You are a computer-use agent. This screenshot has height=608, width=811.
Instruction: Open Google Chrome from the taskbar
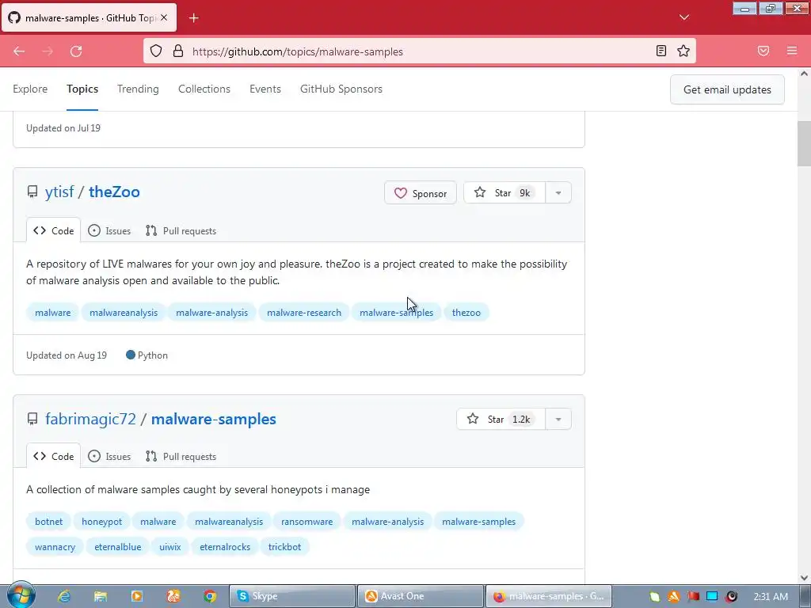click(x=209, y=596)
